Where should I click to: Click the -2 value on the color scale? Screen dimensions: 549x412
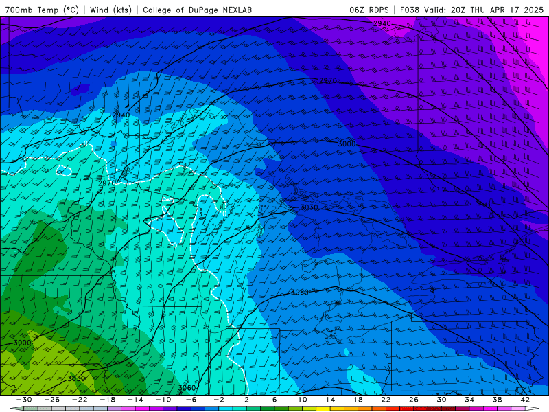click(219, 400)
